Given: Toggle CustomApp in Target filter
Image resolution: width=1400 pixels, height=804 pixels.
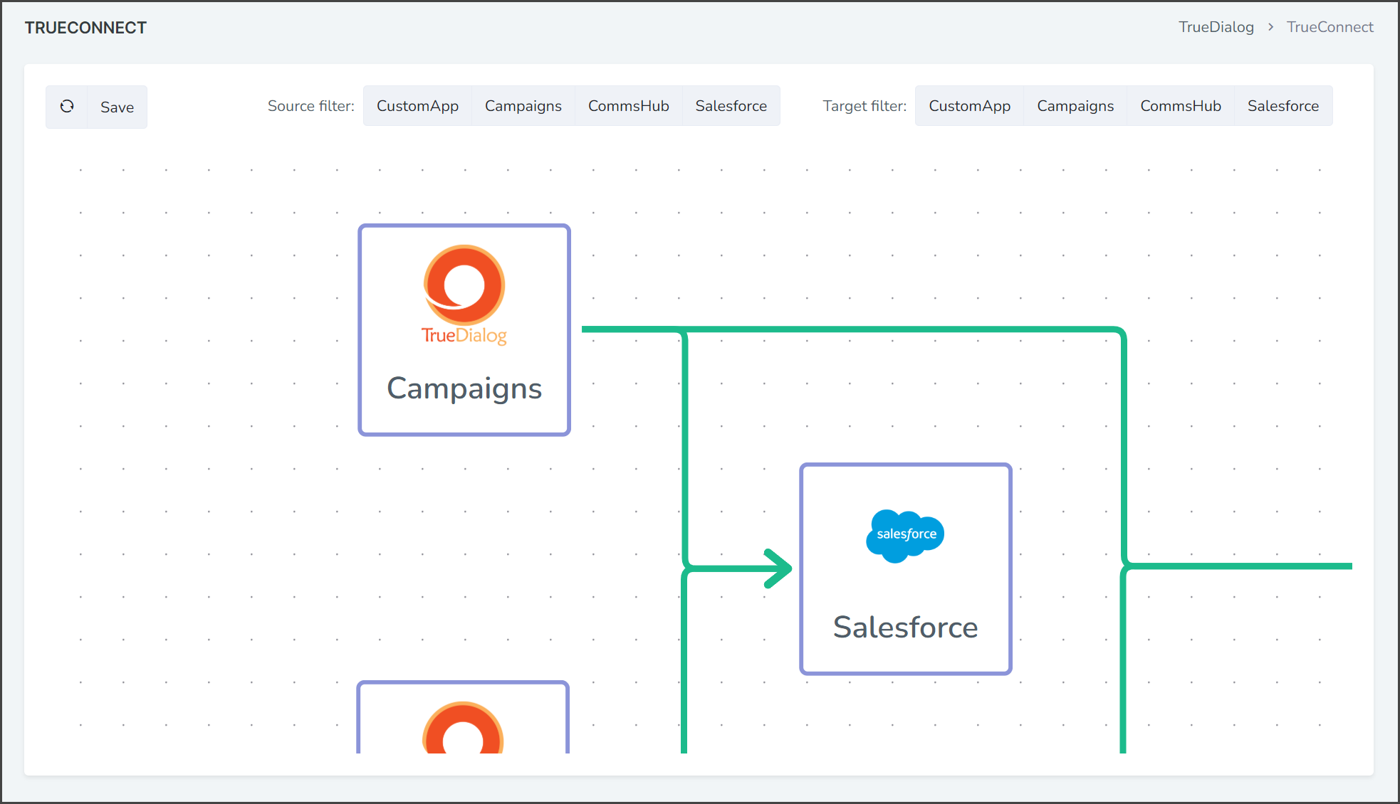Looking at the screenshot, I should click(x=970, y=106).
